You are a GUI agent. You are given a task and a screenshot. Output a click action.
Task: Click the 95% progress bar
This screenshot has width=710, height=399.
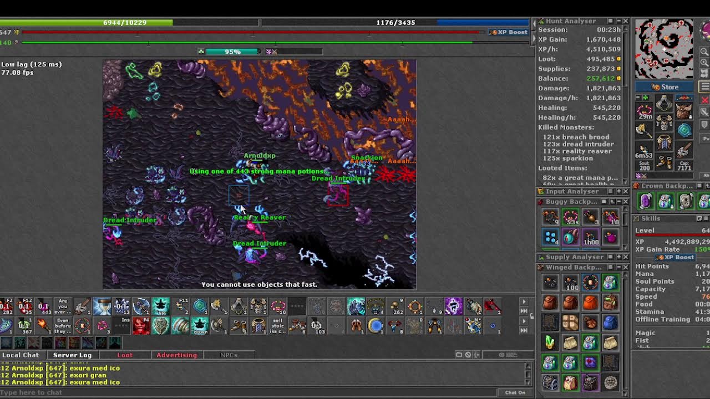point(232,52)
